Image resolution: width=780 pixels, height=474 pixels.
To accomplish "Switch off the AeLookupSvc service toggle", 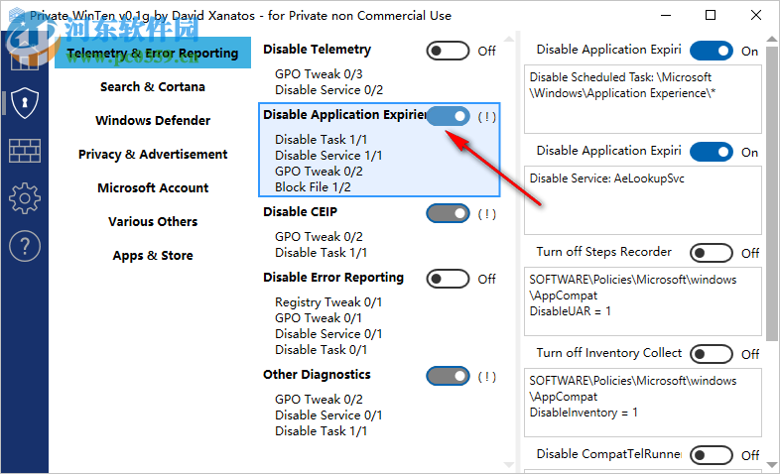I will point(712,152).
